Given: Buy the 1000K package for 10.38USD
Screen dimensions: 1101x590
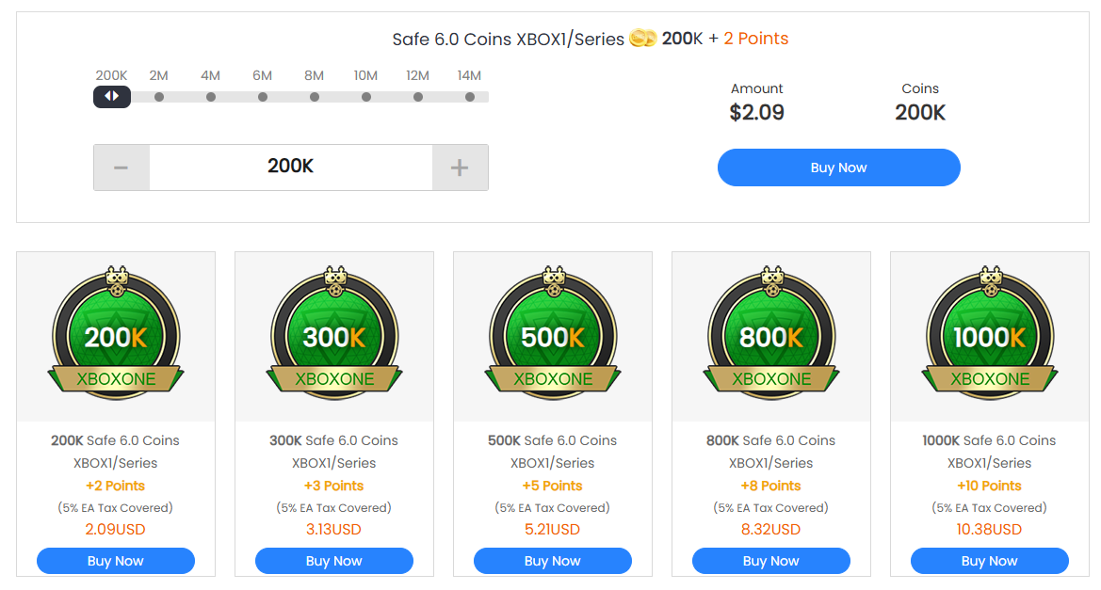Looking at the screenshot, I should [x=990, y=561].
